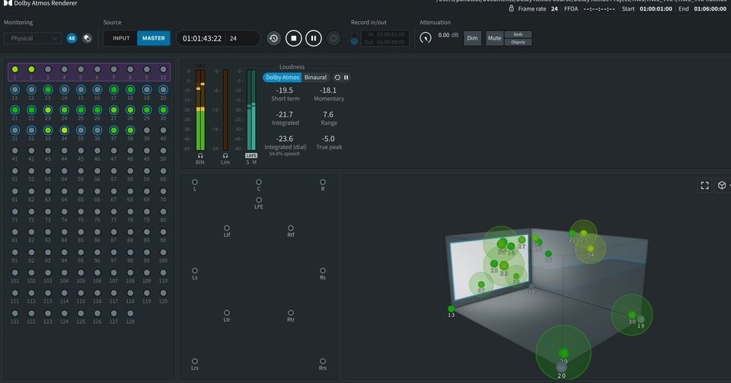Click object 30 in the 3D room view

[632, 315]
